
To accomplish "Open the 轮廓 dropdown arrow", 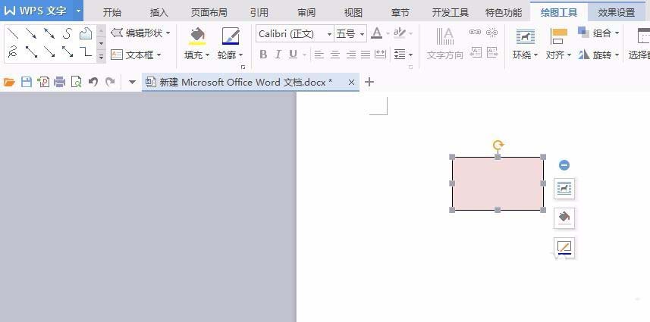I will pos(241,55).
